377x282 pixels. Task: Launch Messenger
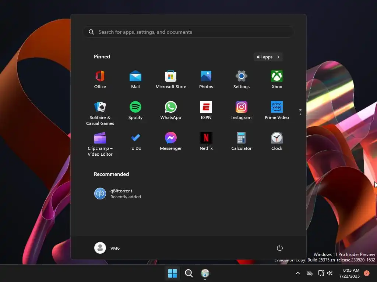click(171, 142)
